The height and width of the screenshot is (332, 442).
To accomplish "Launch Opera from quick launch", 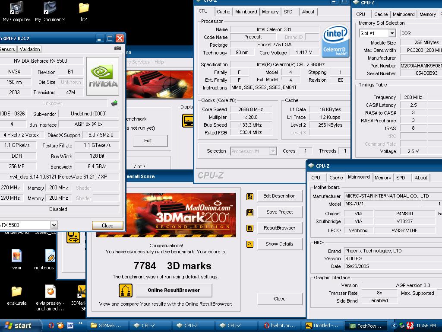I will [51, 326].
